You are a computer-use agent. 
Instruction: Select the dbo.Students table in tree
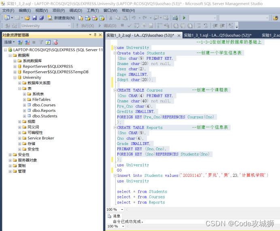[x=45, y=116]
